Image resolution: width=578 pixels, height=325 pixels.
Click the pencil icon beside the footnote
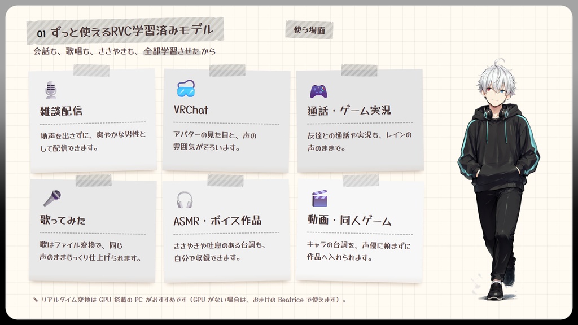tap(36, 300)
